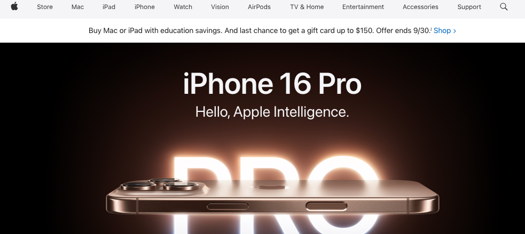Open the AirPods menu item
The height and width of the screenshot is (234, 525).
[x=259, y=7]
